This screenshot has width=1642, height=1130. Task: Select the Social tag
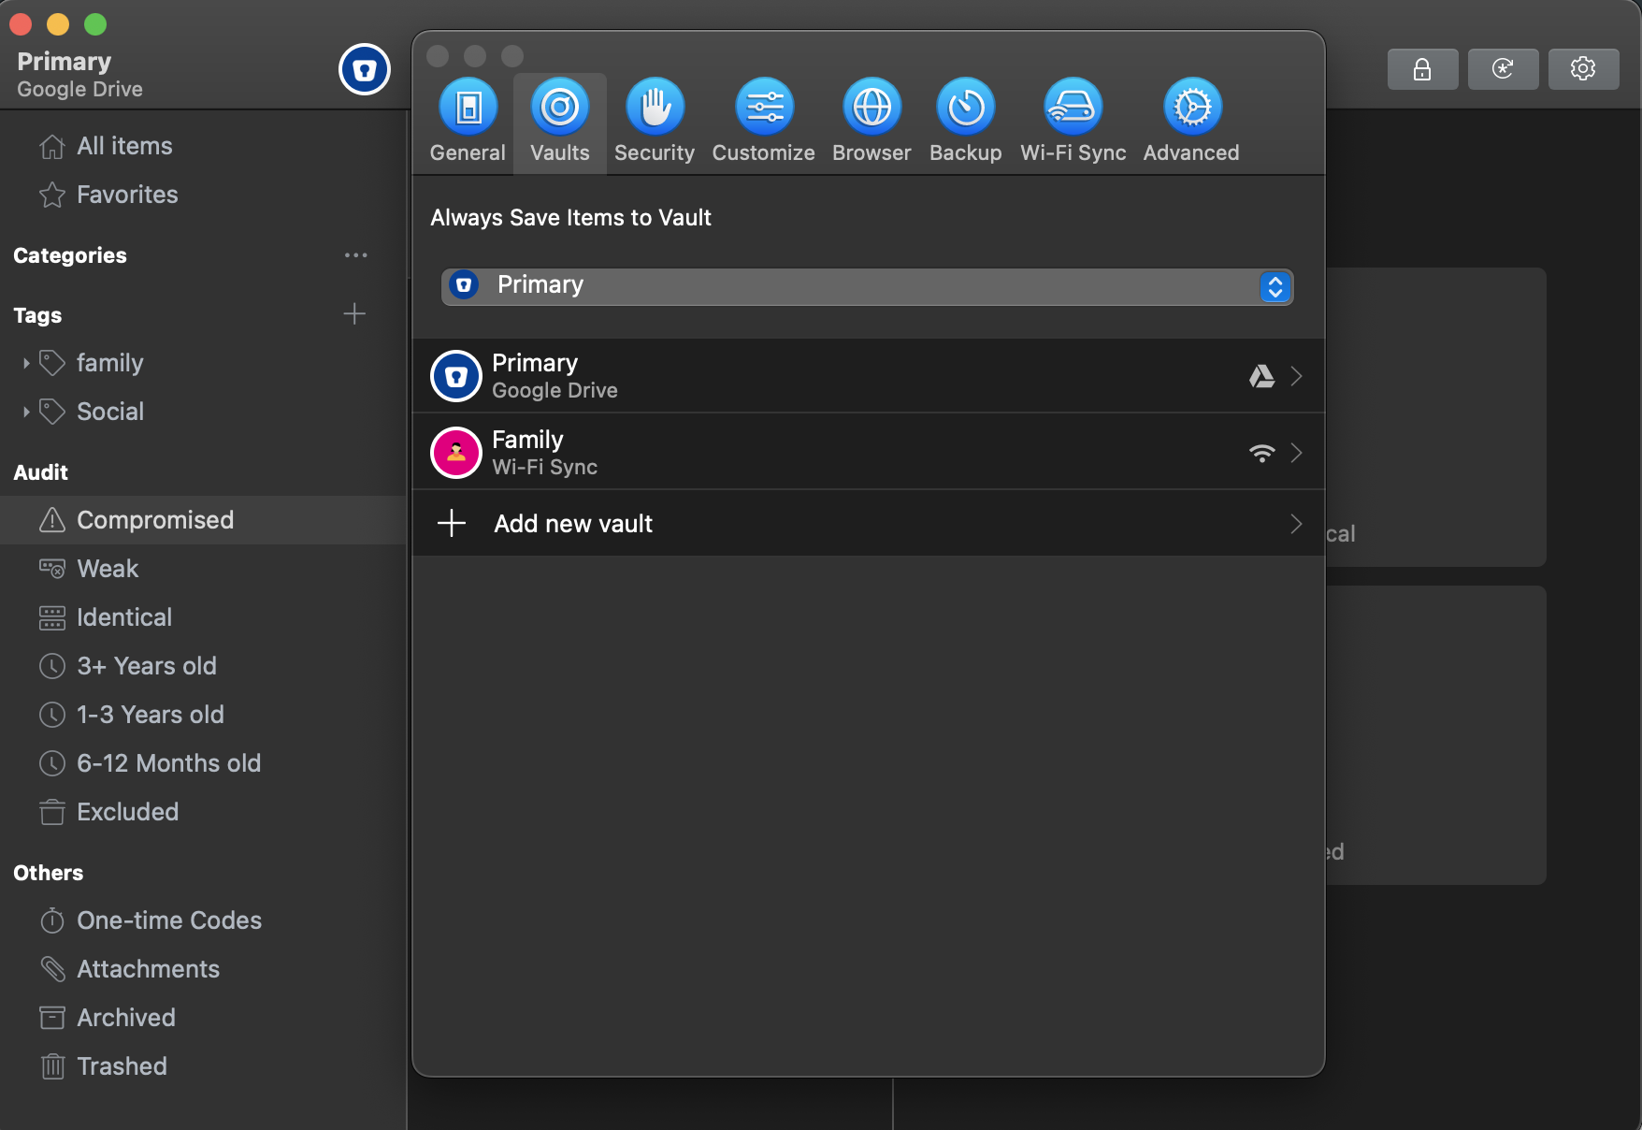[x=204, y=412]
